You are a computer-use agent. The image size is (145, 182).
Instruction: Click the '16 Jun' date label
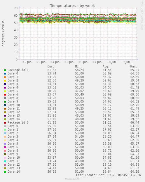[83, 62]
